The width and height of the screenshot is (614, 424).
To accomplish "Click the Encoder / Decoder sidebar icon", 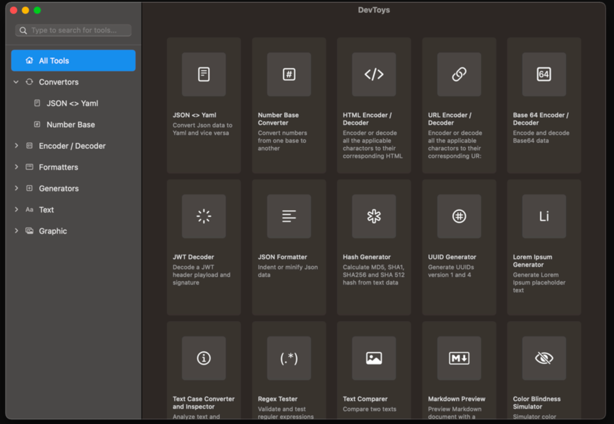I will (x=29, y=146).
